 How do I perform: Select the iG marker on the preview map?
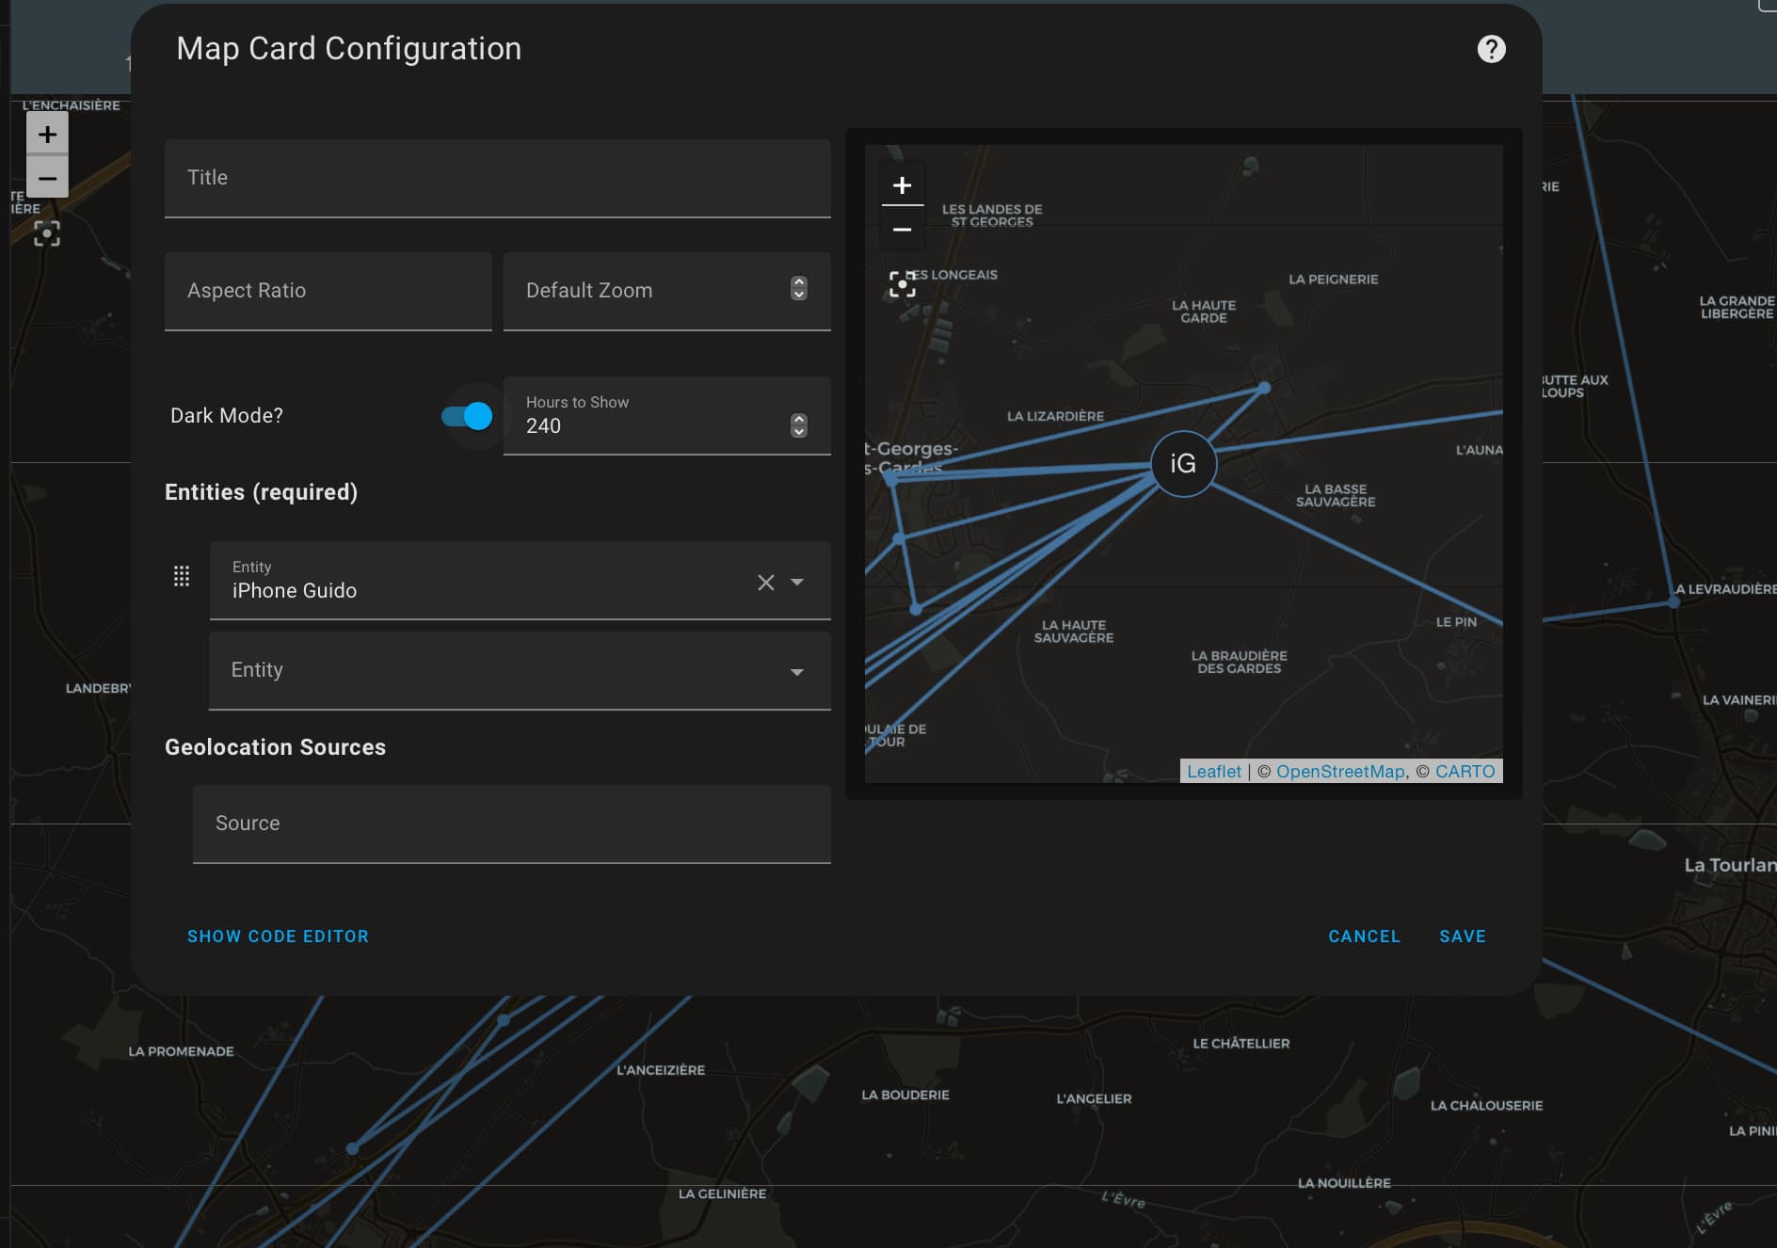click(1182, 463)
